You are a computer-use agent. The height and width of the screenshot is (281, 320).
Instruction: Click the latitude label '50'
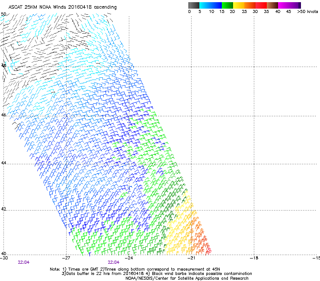pyautogui.click(x=3, y=14)
